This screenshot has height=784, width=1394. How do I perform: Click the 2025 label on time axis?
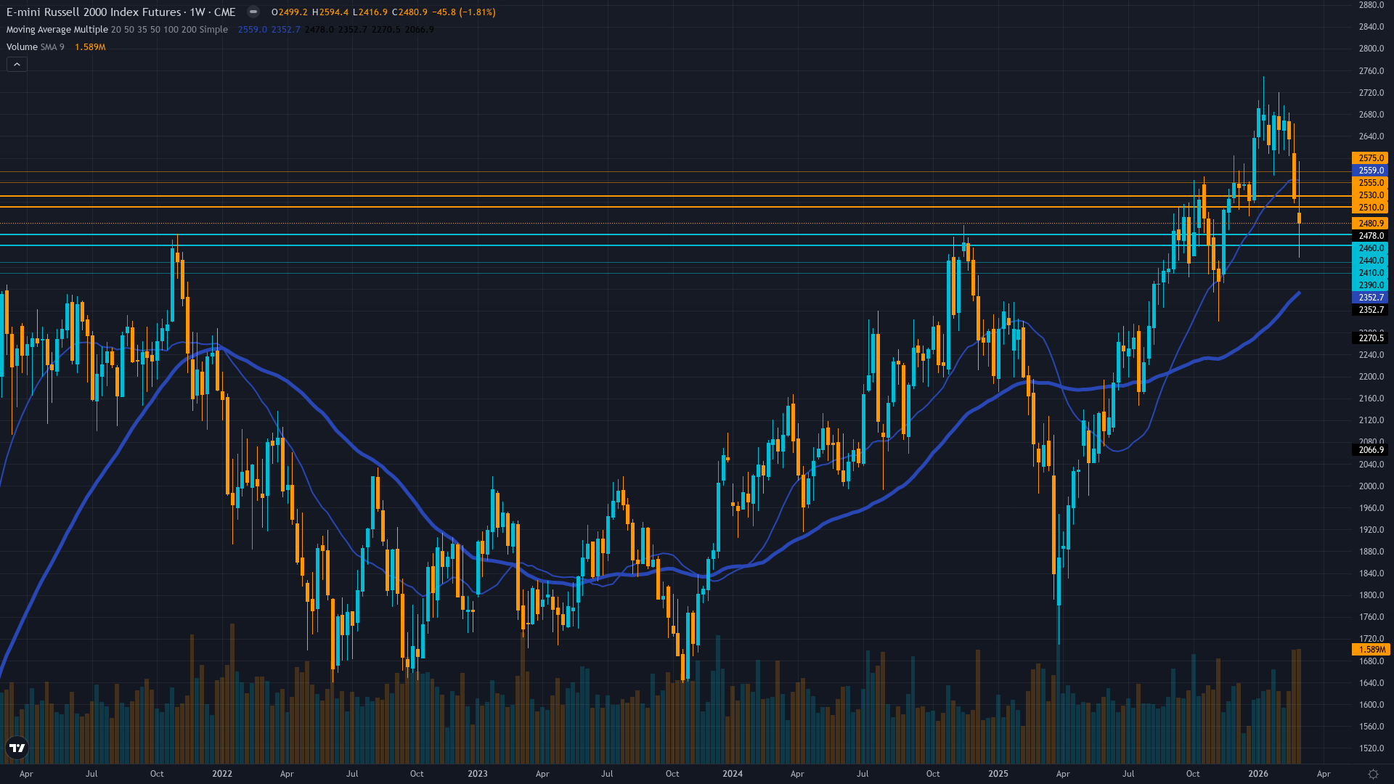pos(998,774)
